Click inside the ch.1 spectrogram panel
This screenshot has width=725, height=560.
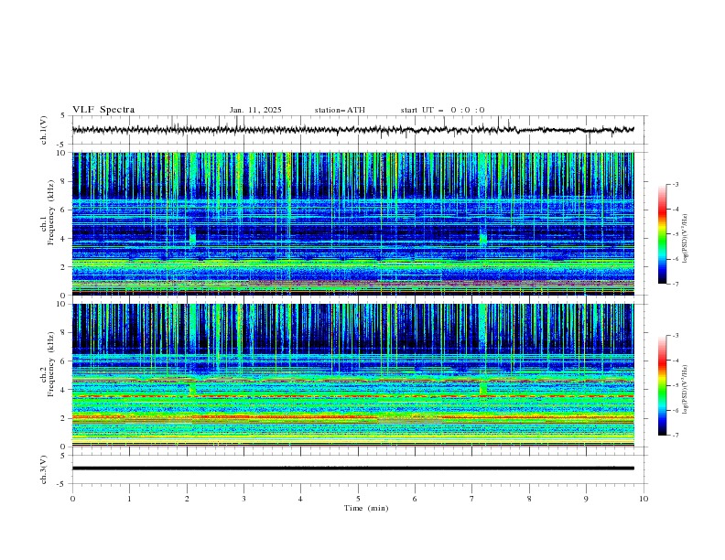(x=352, y=223)
